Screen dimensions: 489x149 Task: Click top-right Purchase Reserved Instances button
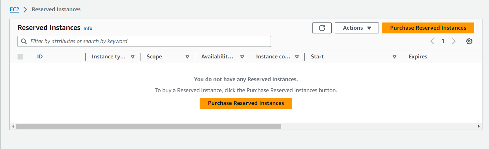click(428, 28)
